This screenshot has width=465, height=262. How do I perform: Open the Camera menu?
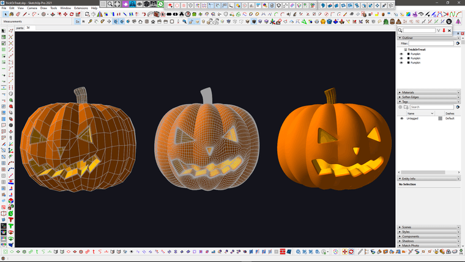(32, 8)
